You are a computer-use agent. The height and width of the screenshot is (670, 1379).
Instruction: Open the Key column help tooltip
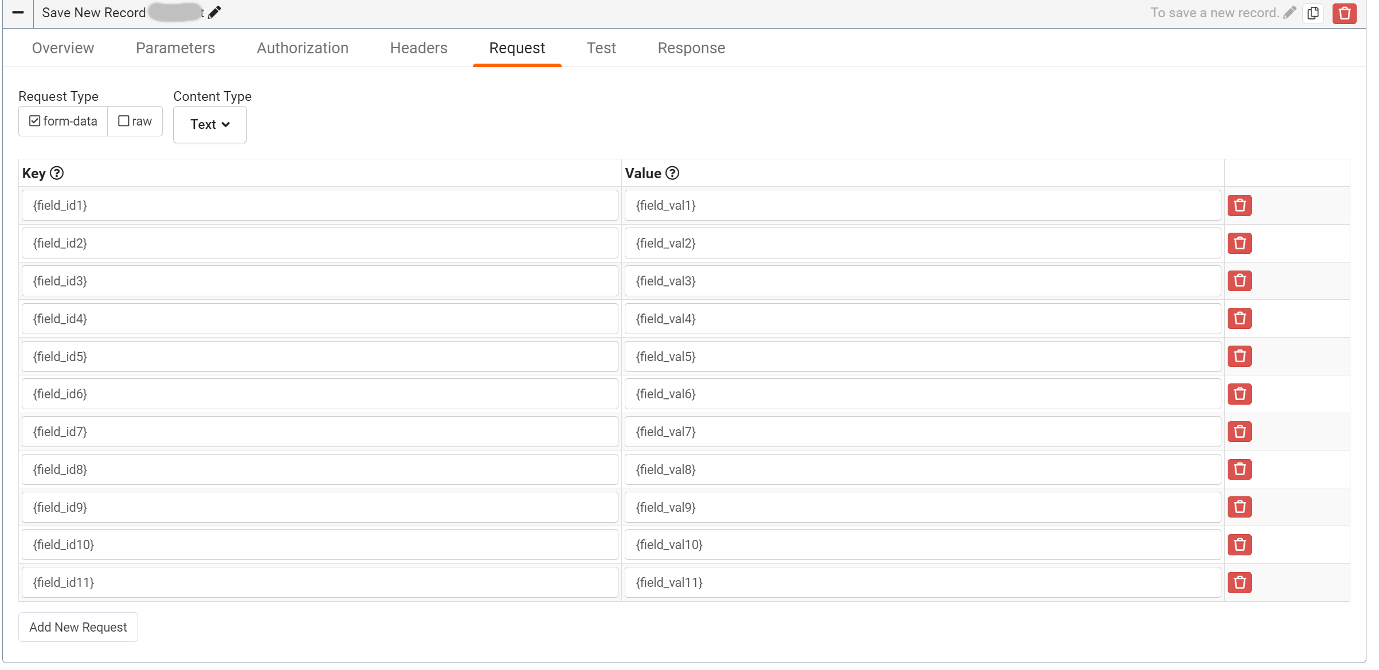point(57,173)
